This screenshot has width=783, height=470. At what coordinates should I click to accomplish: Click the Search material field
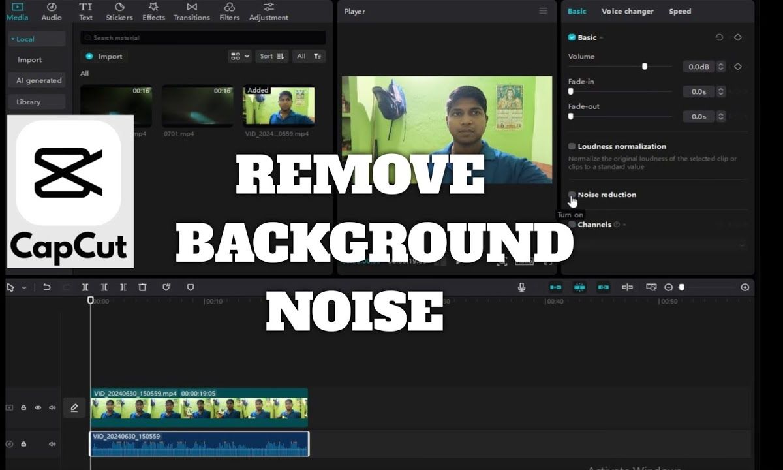pyautogui.click(x=203, y=38)
